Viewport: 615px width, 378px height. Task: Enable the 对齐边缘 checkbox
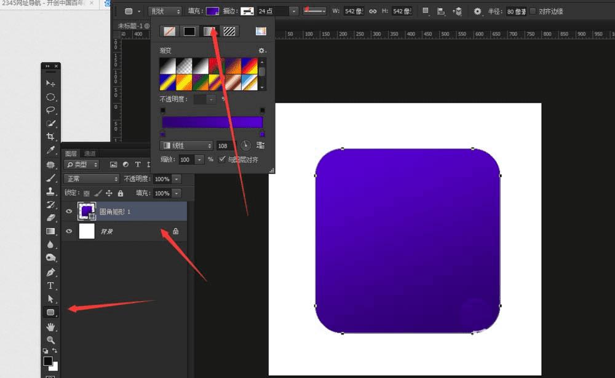(533, 11)
